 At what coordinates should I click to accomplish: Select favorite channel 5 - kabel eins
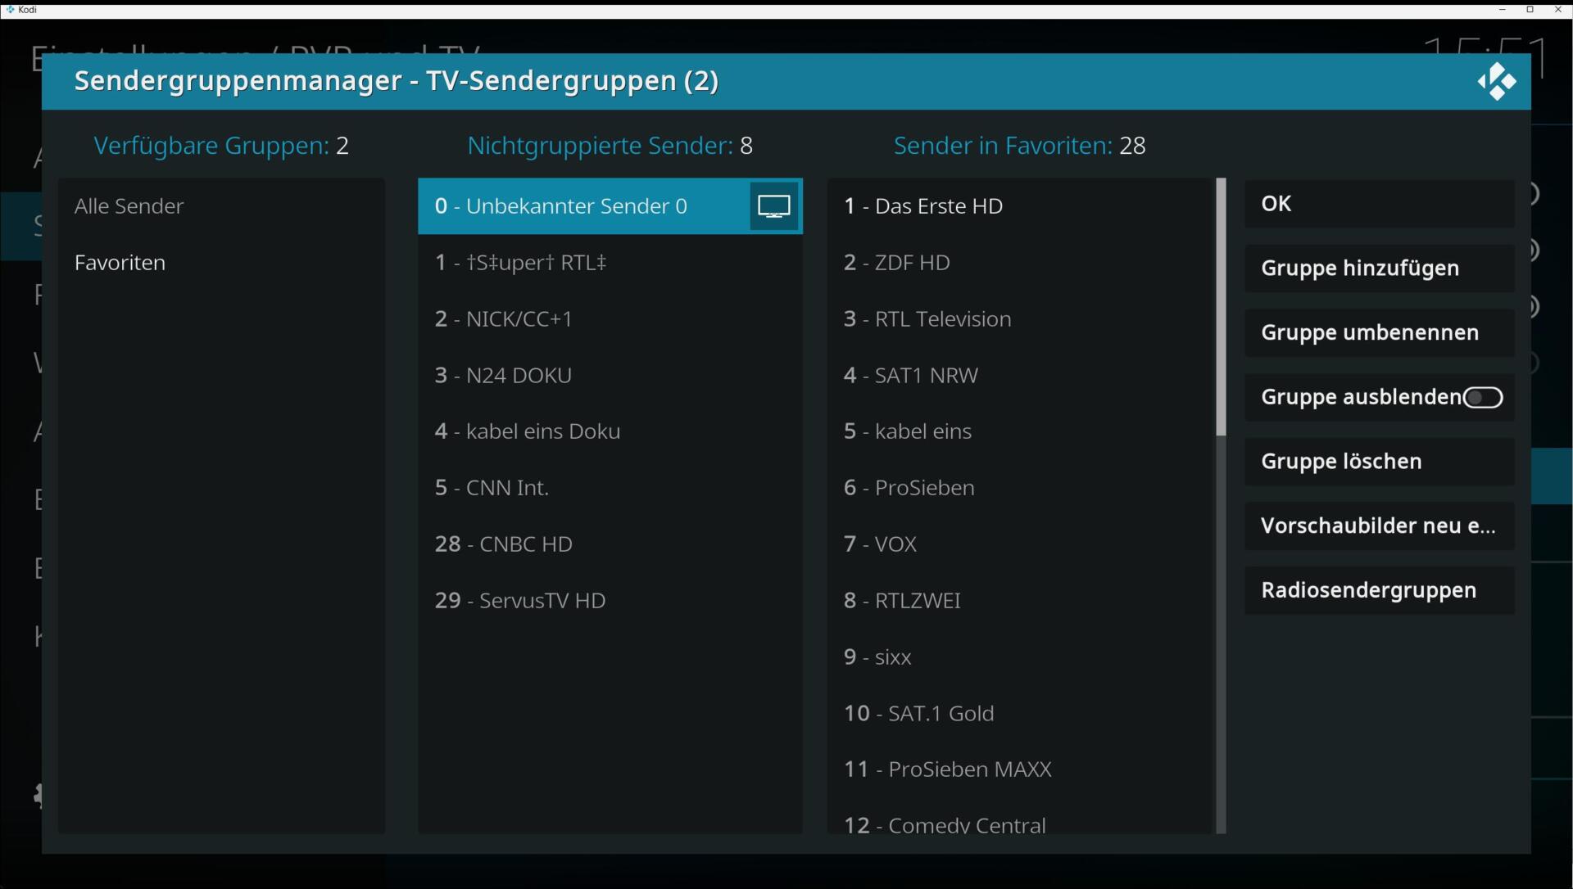point(1020,431)
